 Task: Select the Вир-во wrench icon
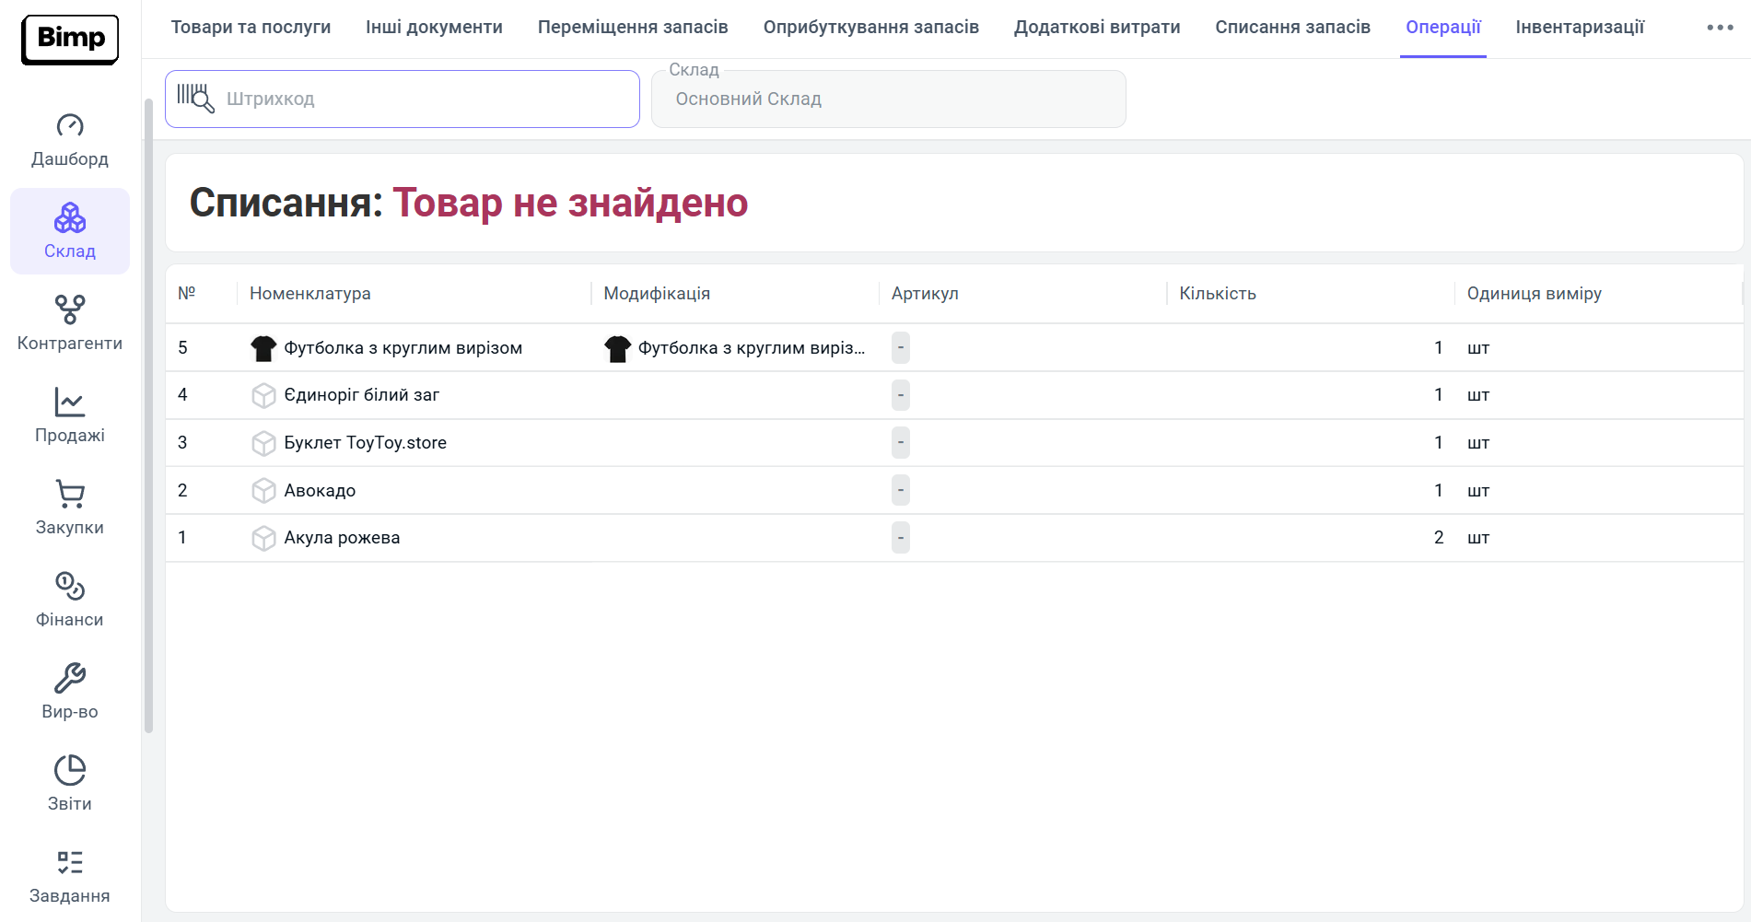coord(70,678)
